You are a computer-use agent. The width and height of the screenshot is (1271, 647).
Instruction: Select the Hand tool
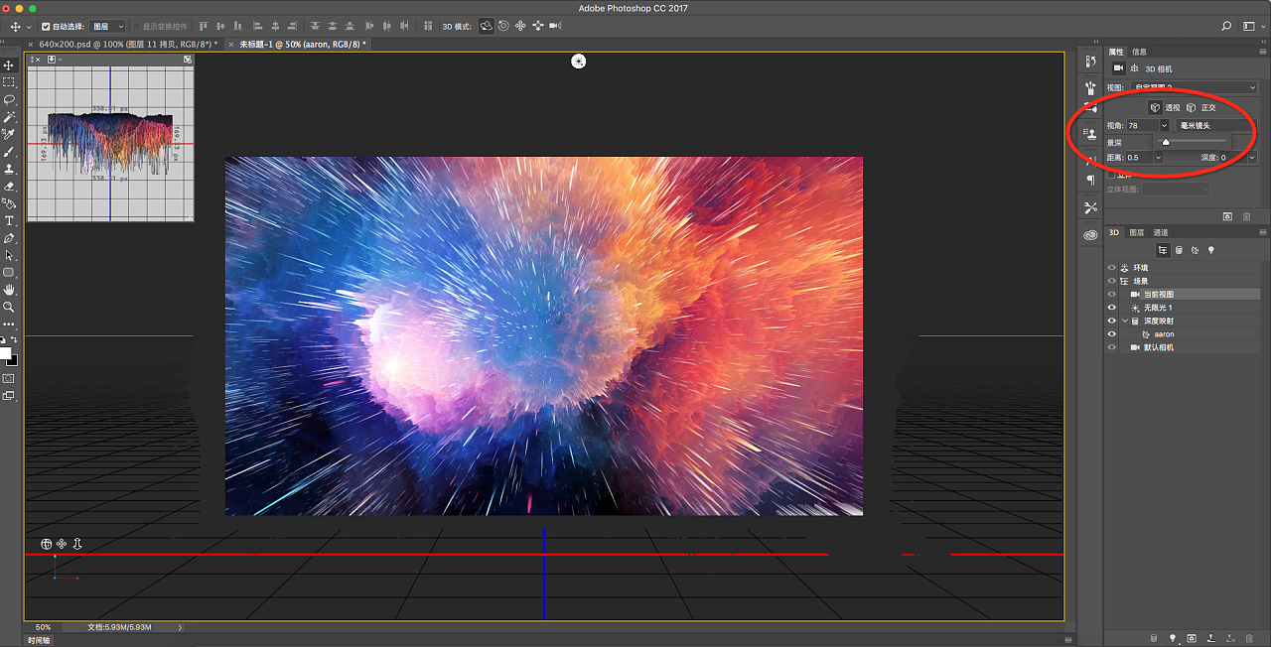coord(9,290)
